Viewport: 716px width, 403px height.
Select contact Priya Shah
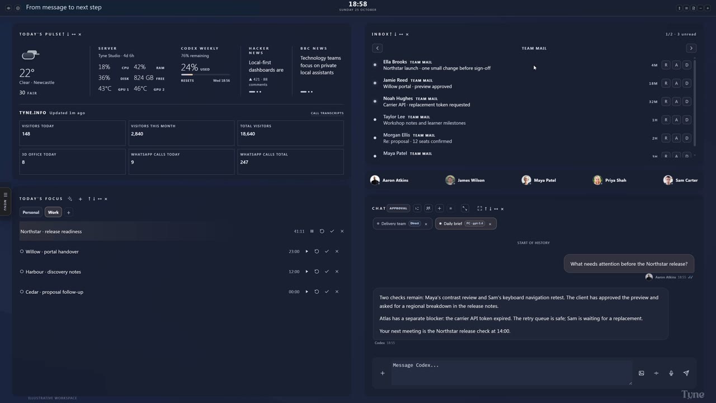pos(610,180)
